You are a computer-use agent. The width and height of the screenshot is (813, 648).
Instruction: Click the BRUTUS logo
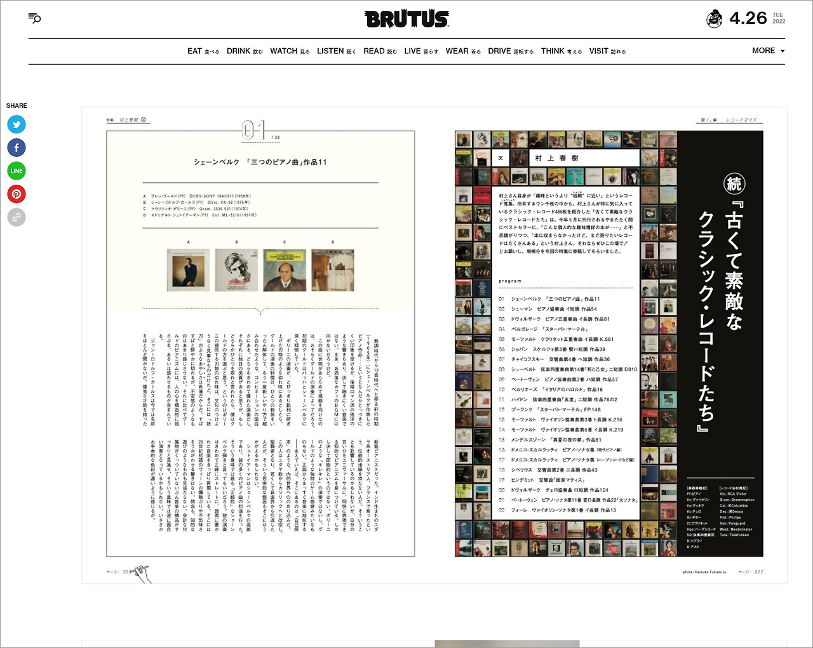pos(406,19)
